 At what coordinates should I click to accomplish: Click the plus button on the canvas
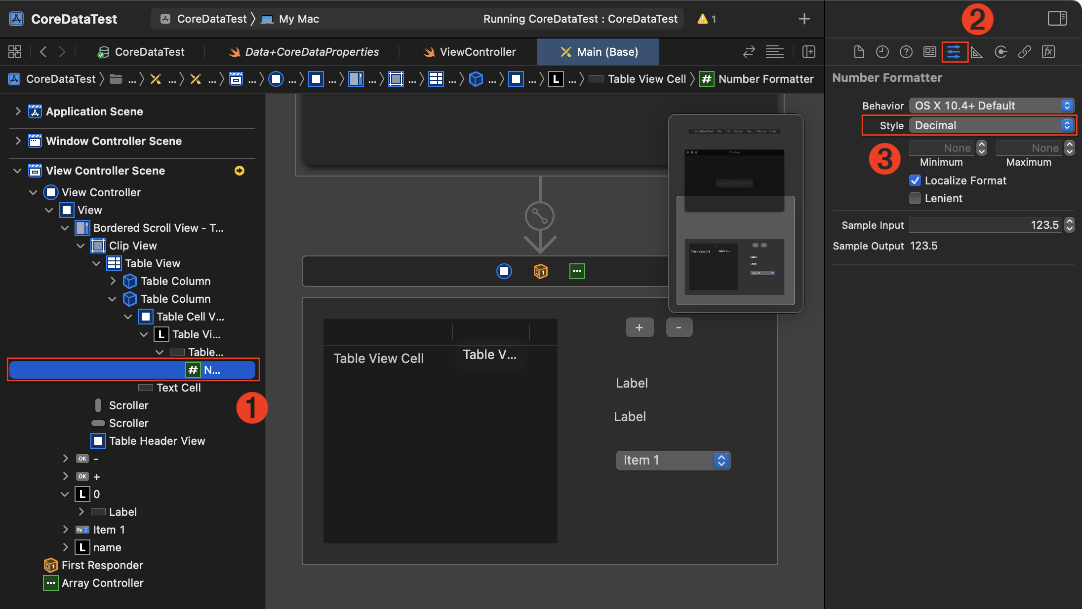pos(640,327)
